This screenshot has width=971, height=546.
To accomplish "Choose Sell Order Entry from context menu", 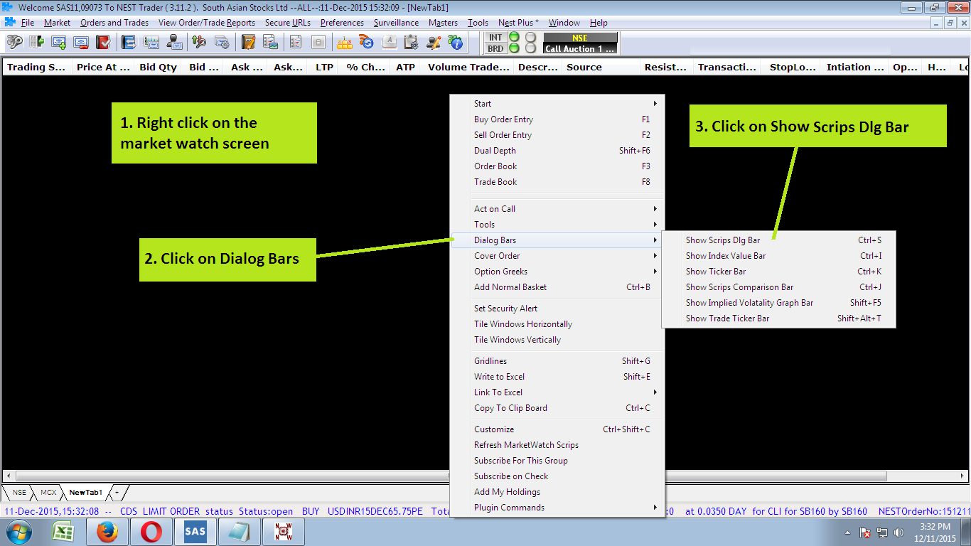I will pyautogui.click(x=558, y=135).
